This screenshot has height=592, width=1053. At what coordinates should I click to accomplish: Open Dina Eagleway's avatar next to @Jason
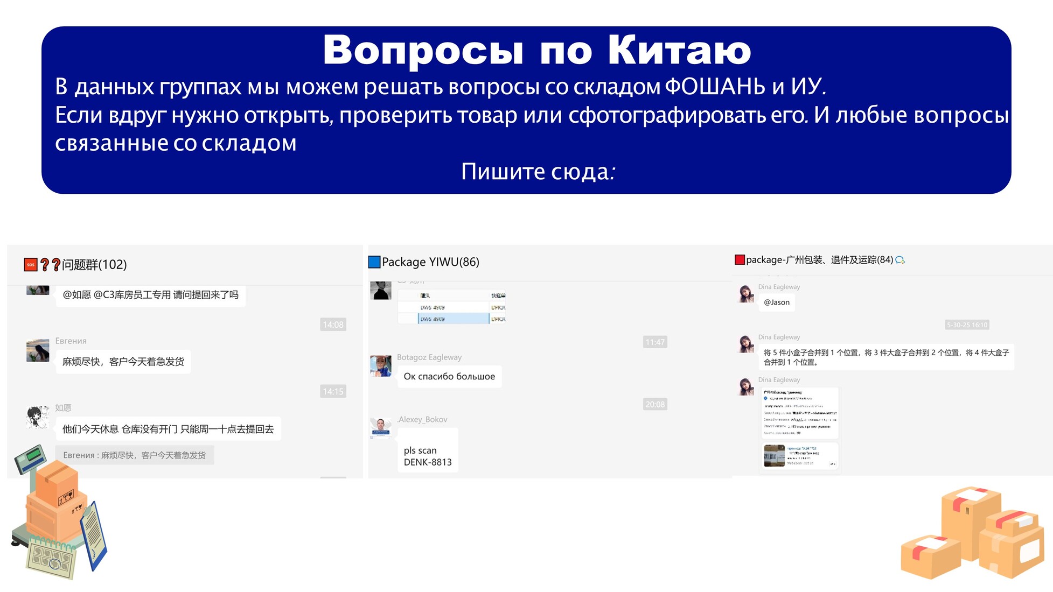point(746,294)
